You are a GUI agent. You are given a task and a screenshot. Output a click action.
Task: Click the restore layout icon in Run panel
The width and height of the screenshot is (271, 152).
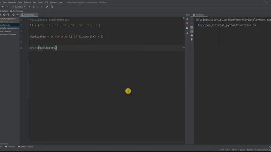[187, 28]
